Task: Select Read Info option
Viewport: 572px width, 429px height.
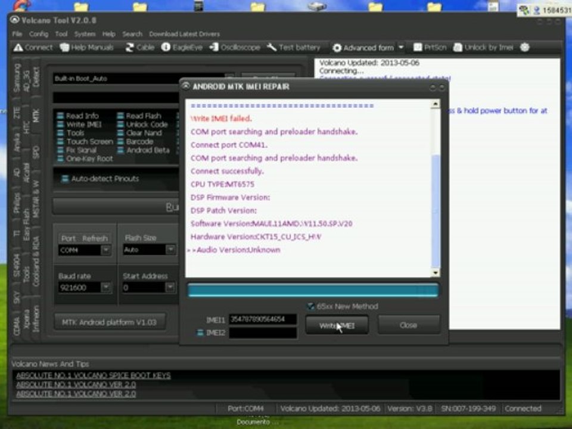Action: pyautogui.click(x=78, y=116)
